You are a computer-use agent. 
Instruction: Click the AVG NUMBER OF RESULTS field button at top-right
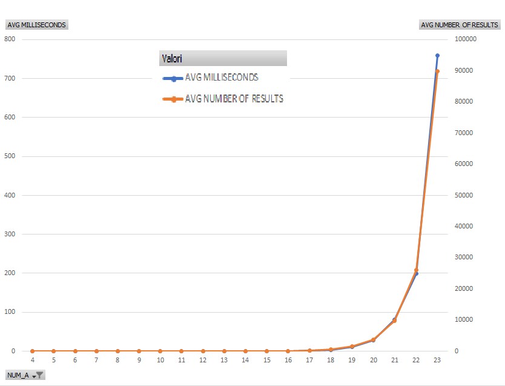(460, 25)
